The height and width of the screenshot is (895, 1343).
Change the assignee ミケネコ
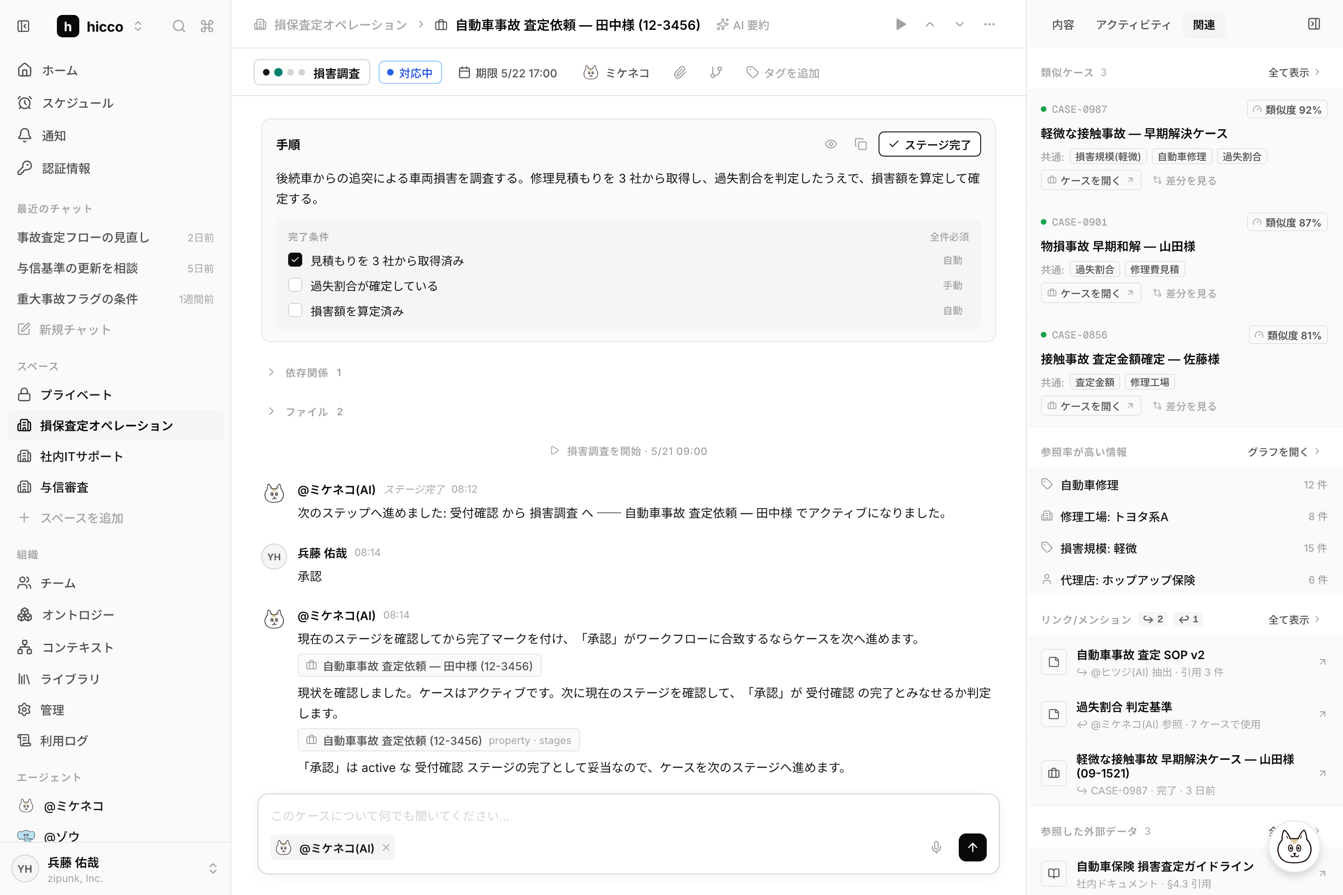(616, 73)
